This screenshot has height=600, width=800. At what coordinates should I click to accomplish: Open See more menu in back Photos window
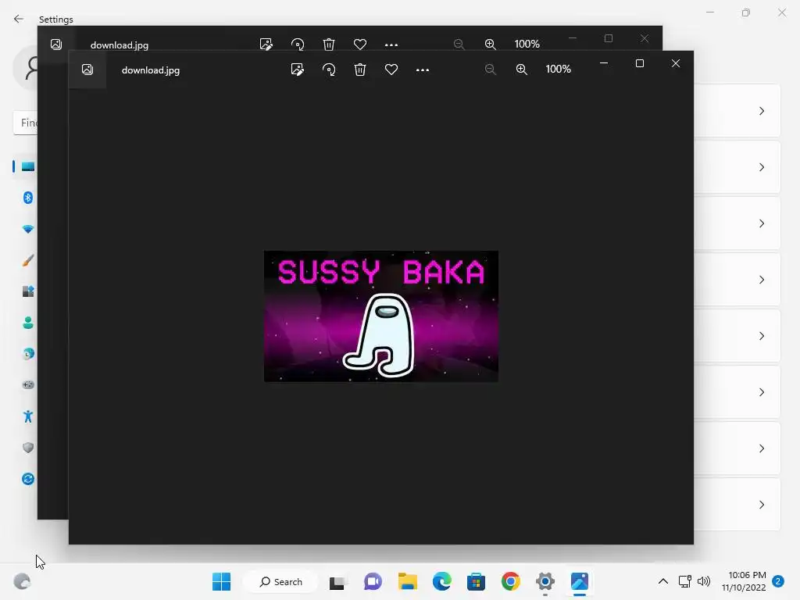(x=391, y=45)
